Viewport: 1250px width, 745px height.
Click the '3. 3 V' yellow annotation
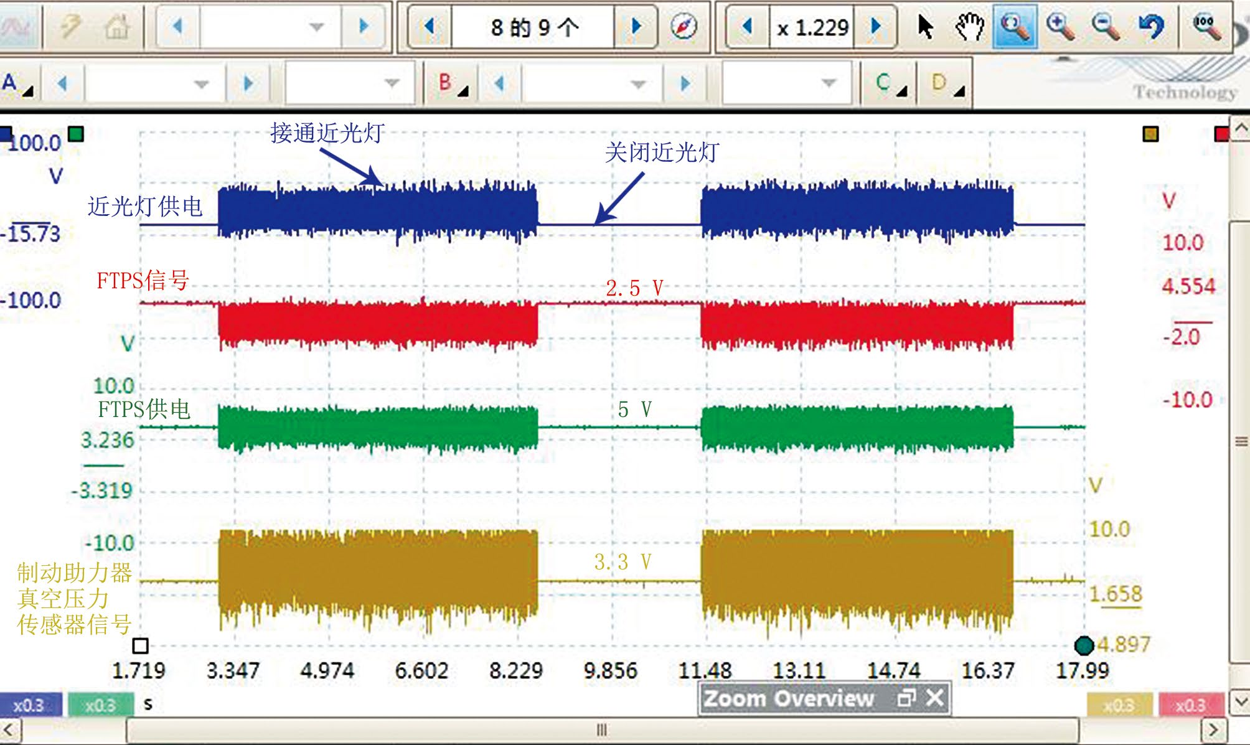[x=623, y=562]
